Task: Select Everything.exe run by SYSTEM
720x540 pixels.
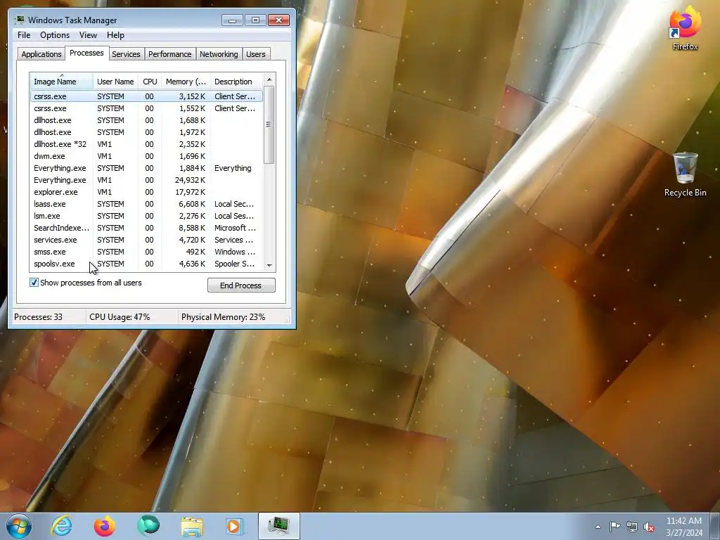Action: point(146,168)
